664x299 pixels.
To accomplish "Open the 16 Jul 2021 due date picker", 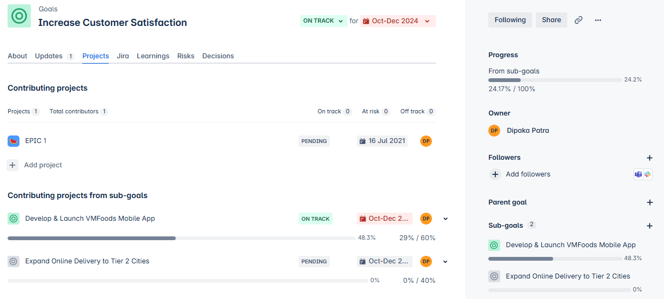I will pyautogui.click(x=382, y=141).
